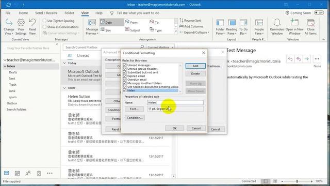330x186 pixels.
Task: Collapse the ribbon
Action: click(x=323, y=39)
